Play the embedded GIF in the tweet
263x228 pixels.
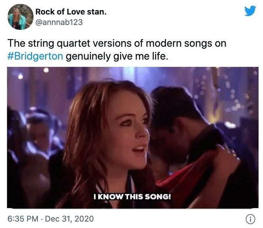(133, 138)
